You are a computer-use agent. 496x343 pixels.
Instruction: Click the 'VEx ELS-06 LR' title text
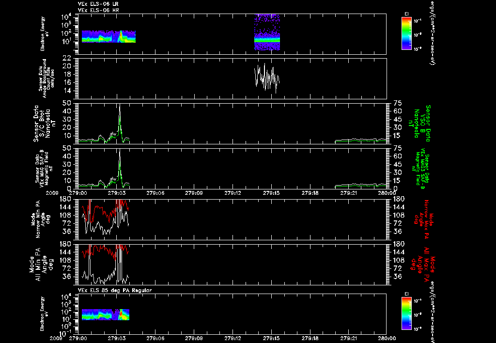point(98,4)
